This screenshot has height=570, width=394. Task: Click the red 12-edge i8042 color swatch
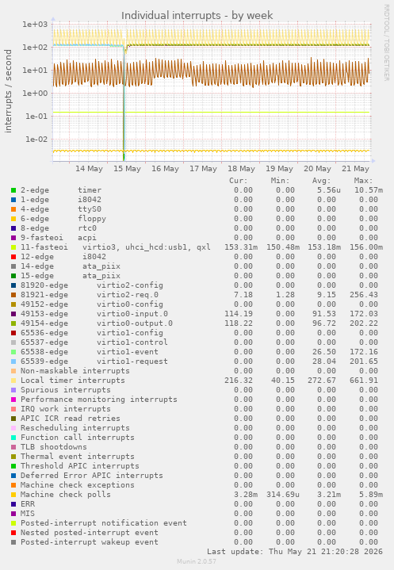(13, 257)
